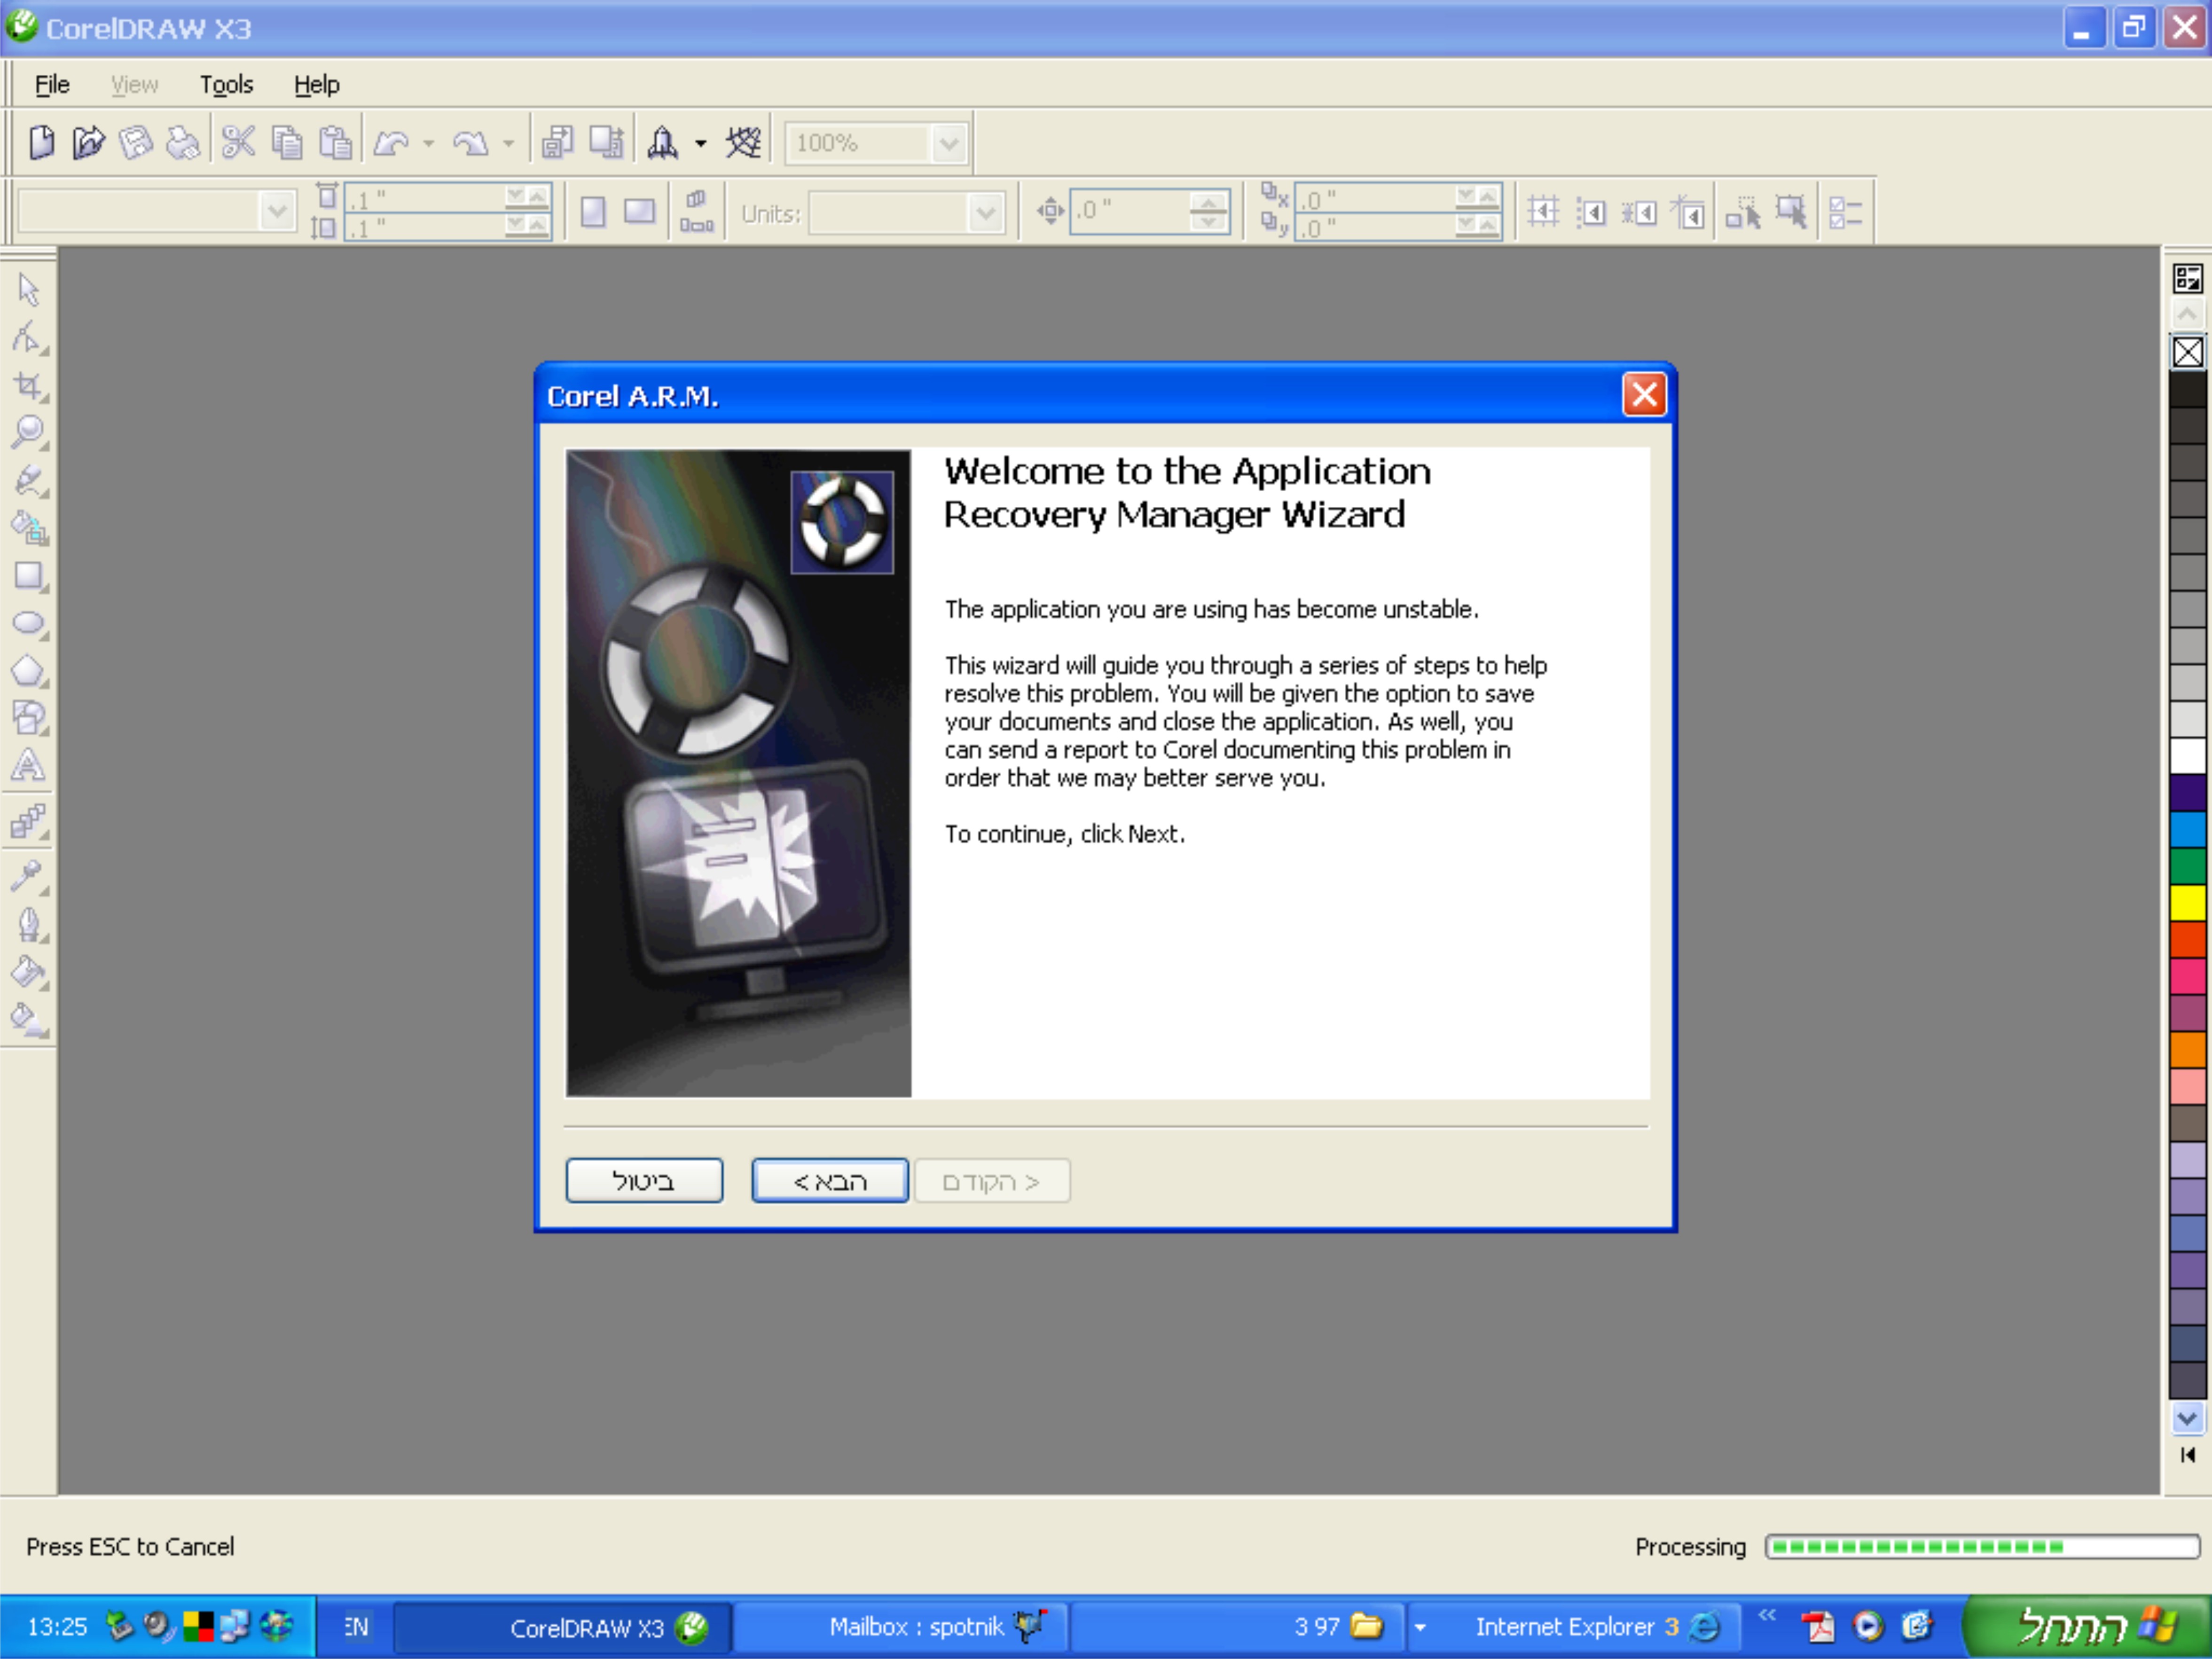Select the Text tool

point(28,766)
